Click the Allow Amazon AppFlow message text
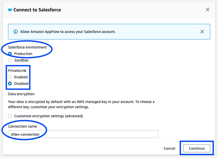Viewport: 218px width, 158px height. click(68, 32)
